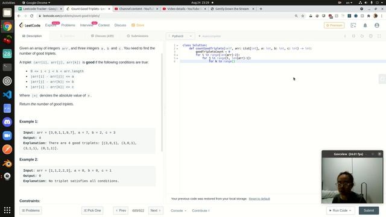Open Zoom from the dock

point(7,136)
